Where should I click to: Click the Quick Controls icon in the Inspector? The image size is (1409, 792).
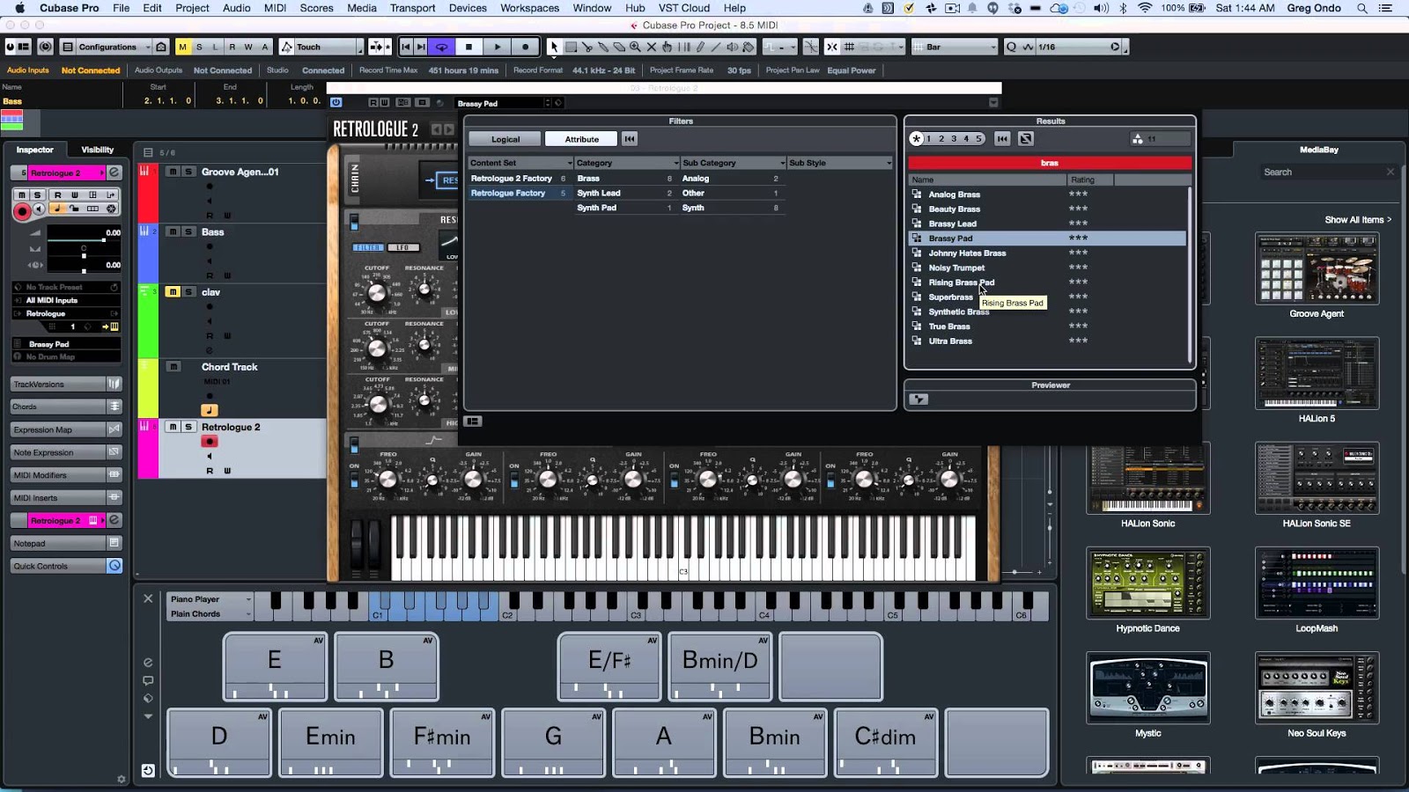pos(113,566)
